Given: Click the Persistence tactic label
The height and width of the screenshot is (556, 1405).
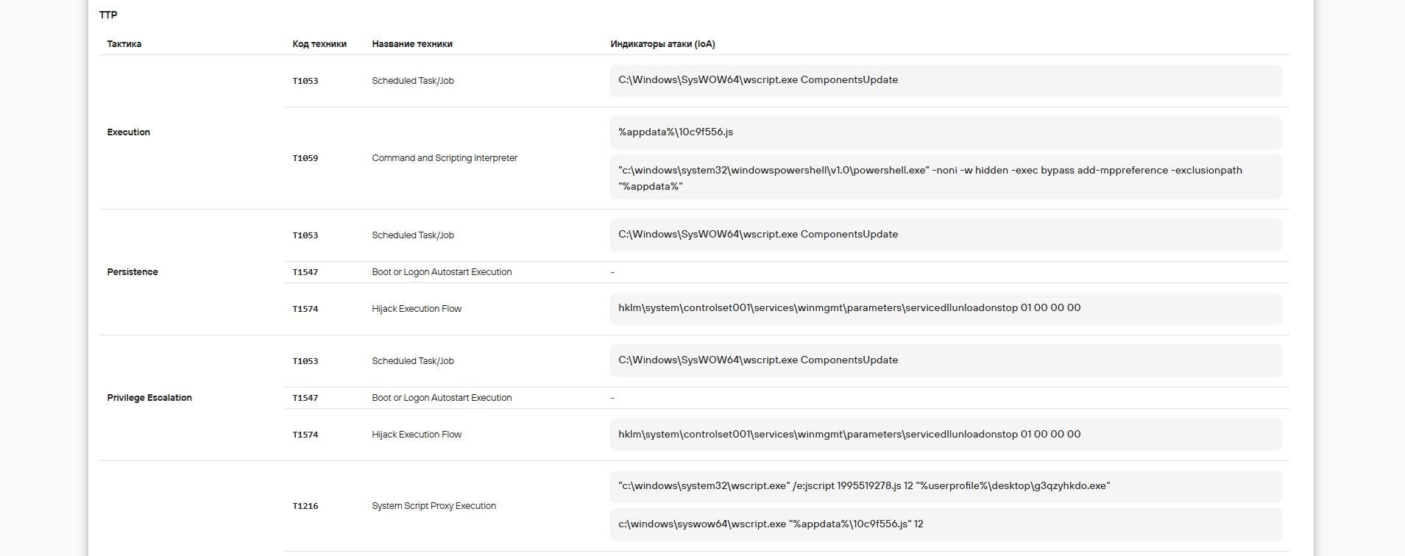Looking at the screenshot, I should pos(132,272).
